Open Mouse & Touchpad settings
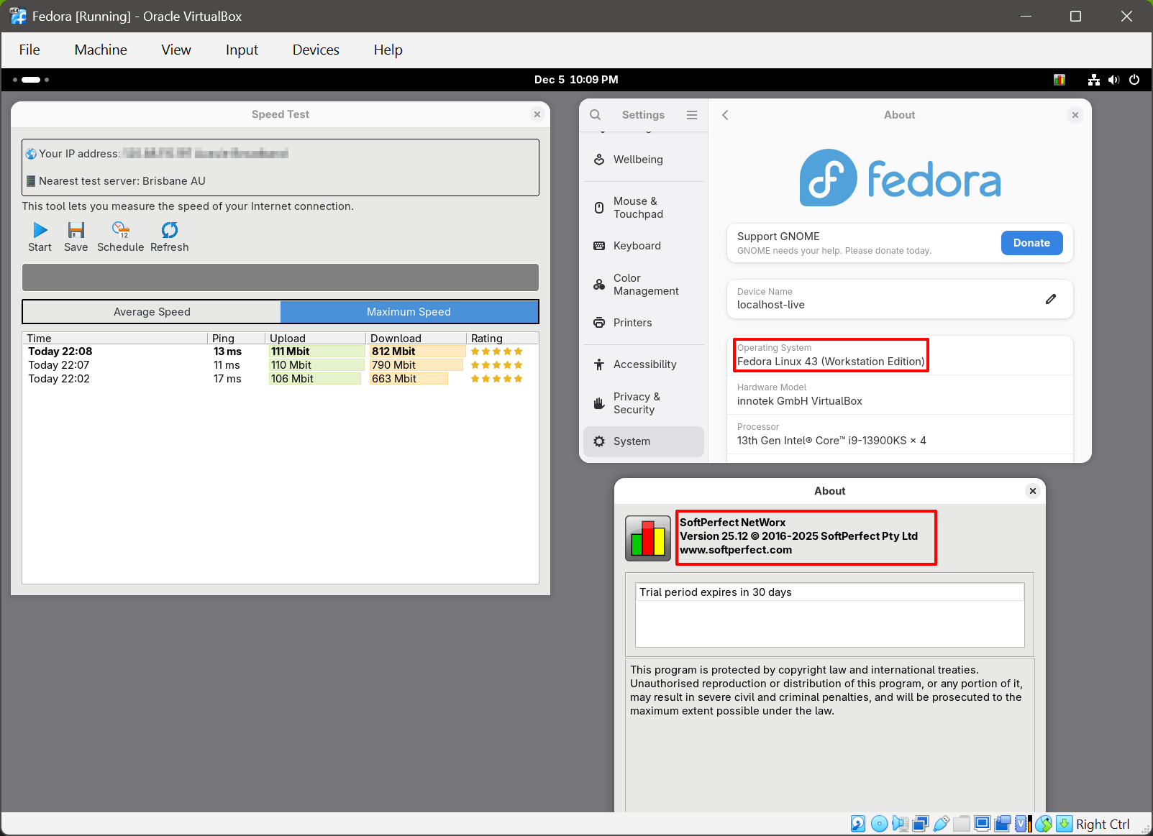 (644, 208)
